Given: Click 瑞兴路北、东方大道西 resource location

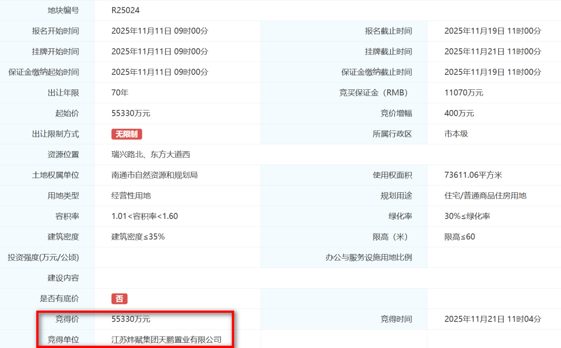Looking at the screenshot, I should pyautogui.click(x=151, y=154).
